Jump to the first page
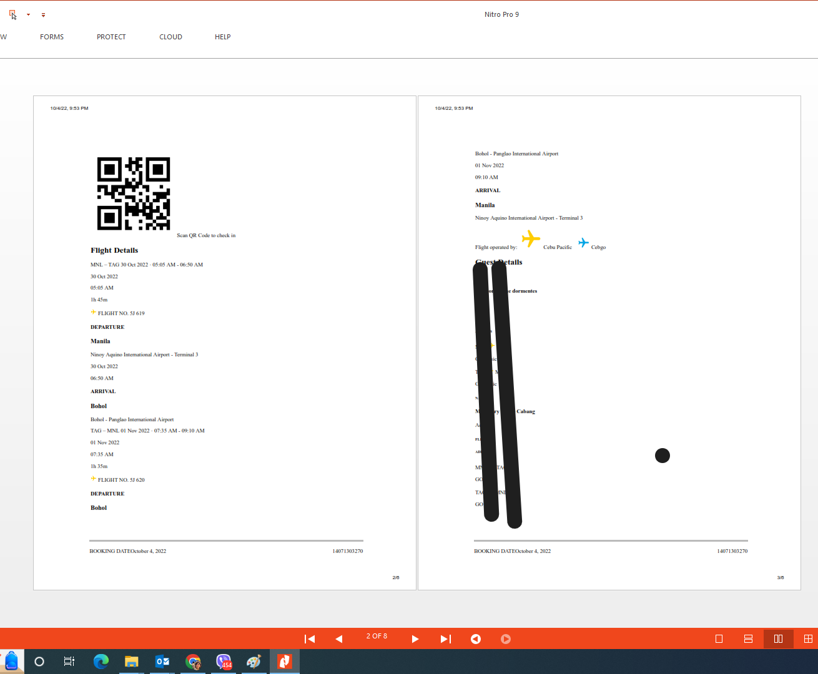Image resolution: width=818 pixels, height=674 pixels. pos(310,638)
